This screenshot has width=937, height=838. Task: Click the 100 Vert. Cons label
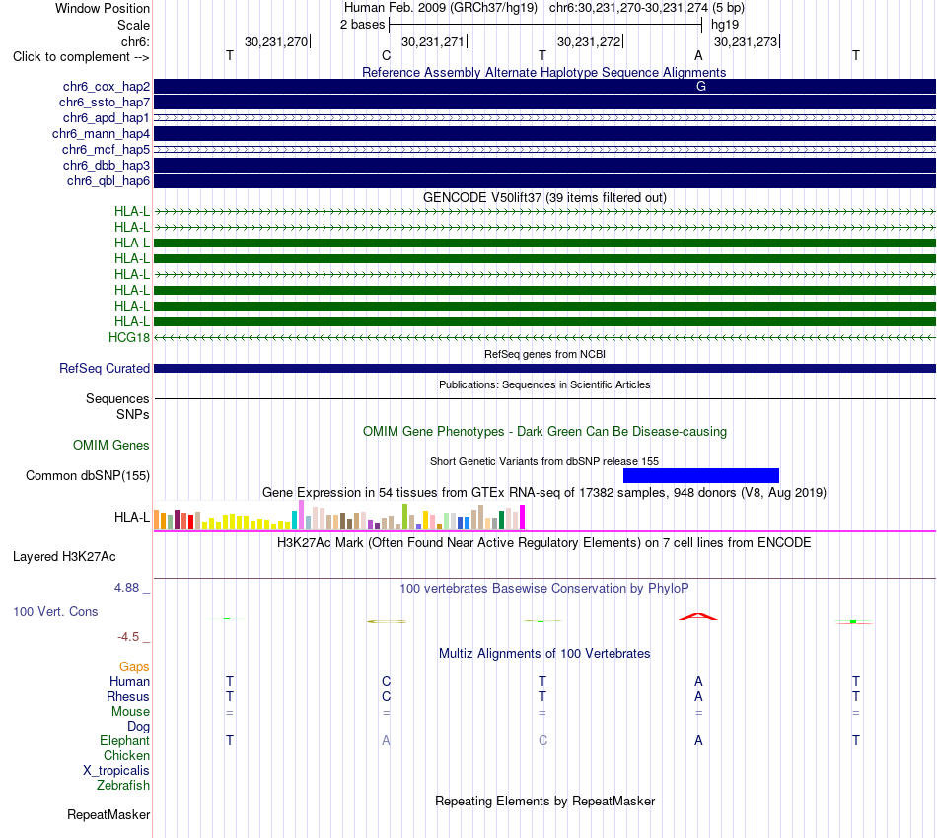tap(55, 611)
